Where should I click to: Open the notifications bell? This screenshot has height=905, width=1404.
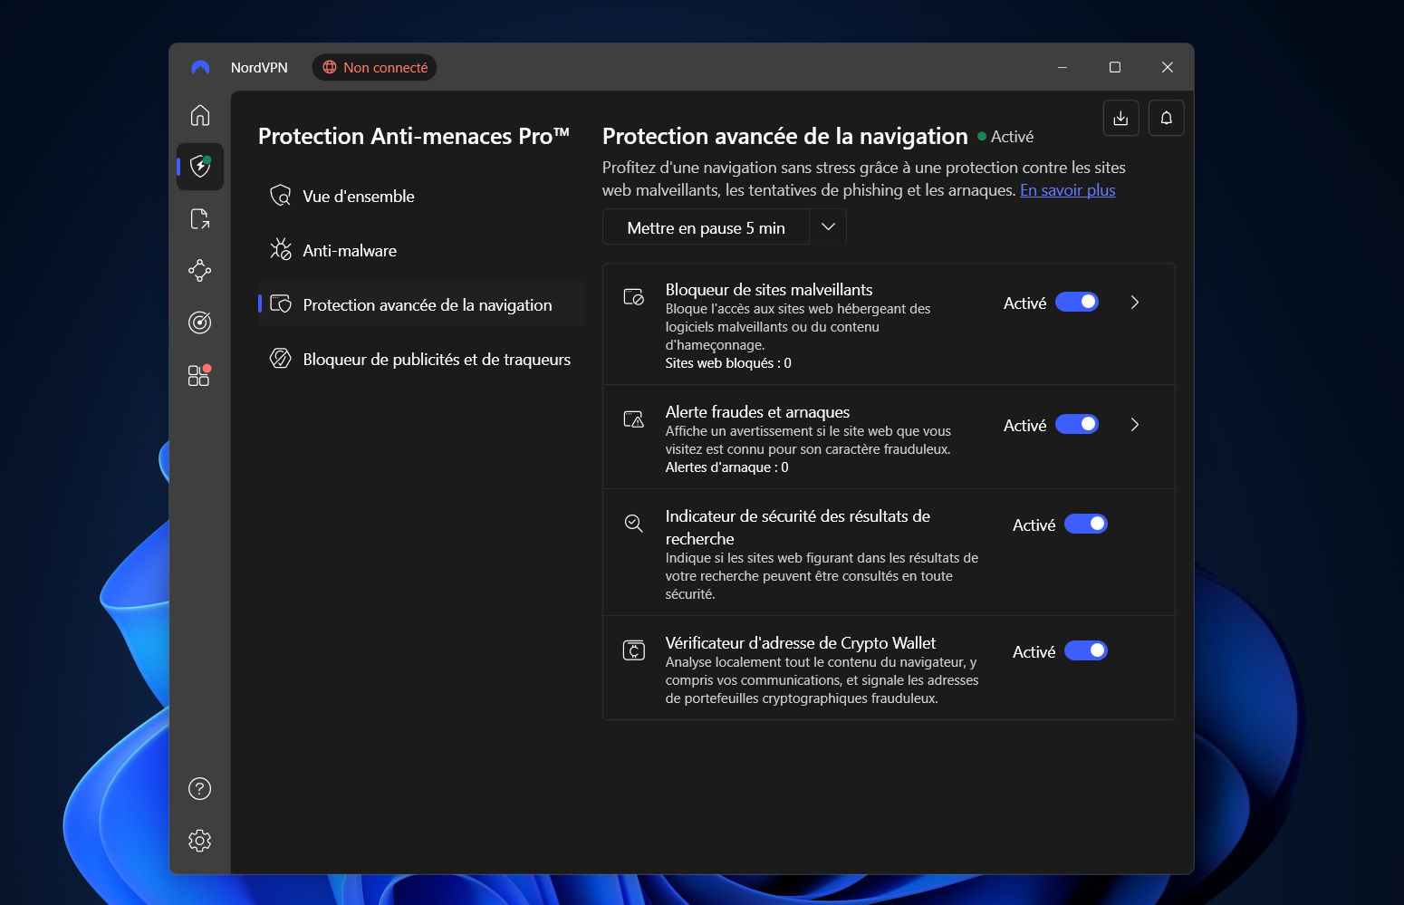pyautogui.click(x=1166, y=118)
